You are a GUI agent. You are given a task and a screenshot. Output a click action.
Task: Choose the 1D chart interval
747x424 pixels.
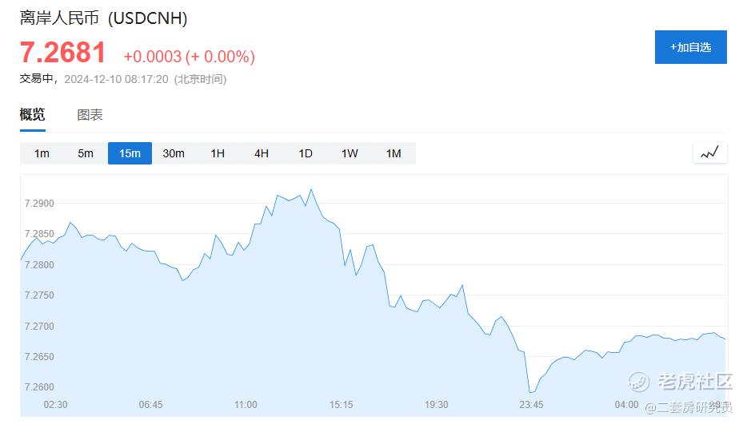[306, 153]
